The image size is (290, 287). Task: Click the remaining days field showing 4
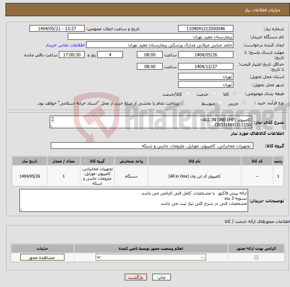click(x=110, y=55)
